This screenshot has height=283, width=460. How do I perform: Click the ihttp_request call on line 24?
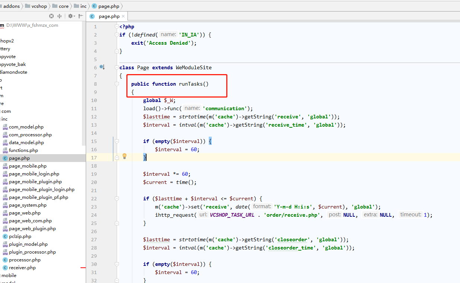174,215
